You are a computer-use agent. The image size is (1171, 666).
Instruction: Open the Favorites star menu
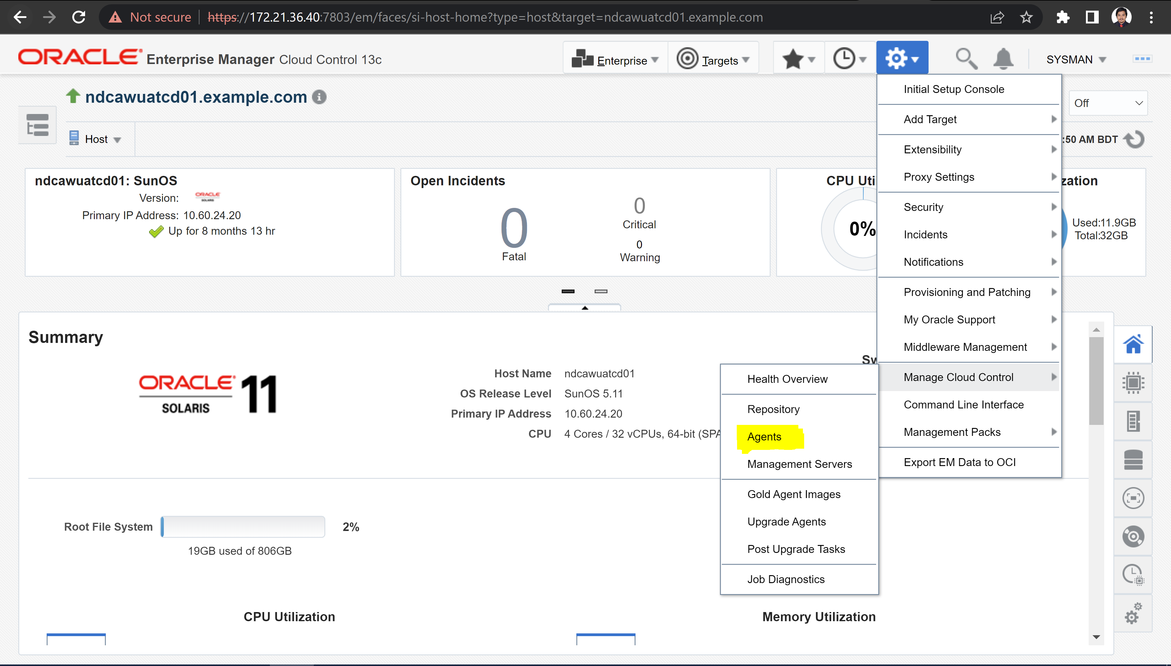[x=799, y=59]
